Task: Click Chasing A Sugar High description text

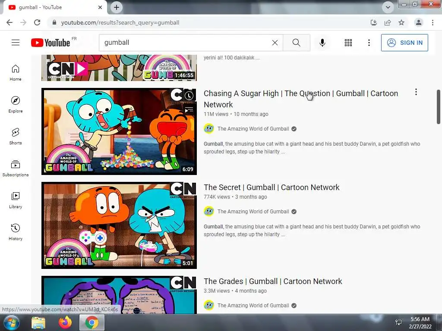Action: [312, 148]
